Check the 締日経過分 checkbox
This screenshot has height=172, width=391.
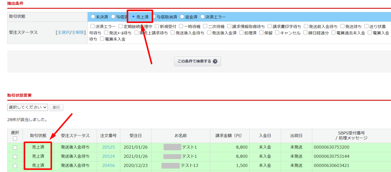(x=305, y=33)
